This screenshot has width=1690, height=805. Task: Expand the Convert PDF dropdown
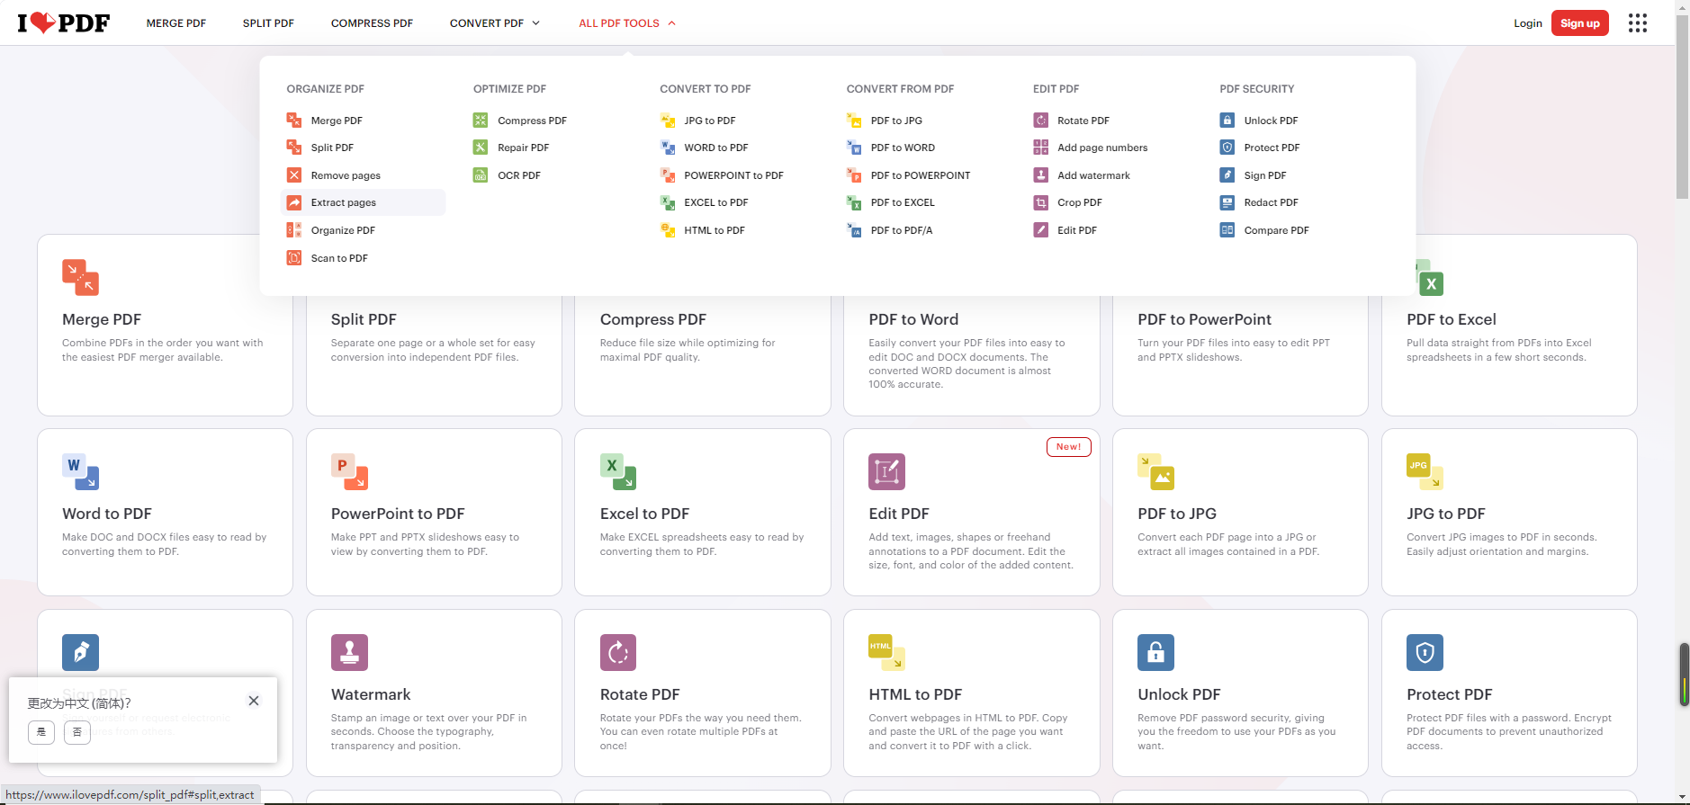click(x=494, y=23)
